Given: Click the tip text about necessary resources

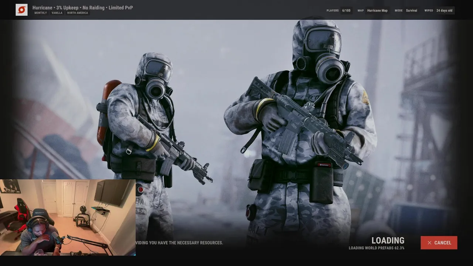Looking at the screenshot, I should [x=179, y=243].
